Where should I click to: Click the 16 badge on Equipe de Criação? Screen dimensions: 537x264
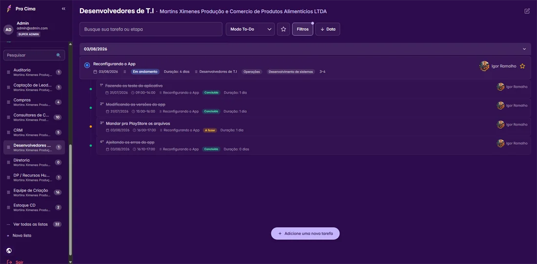pyautogui.click(x=58, y=192)
